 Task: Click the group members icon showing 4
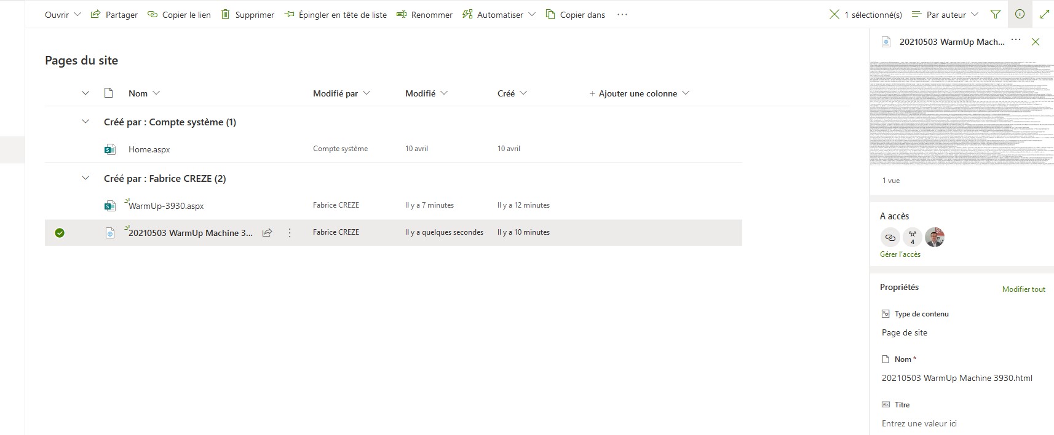pos(912,237)
